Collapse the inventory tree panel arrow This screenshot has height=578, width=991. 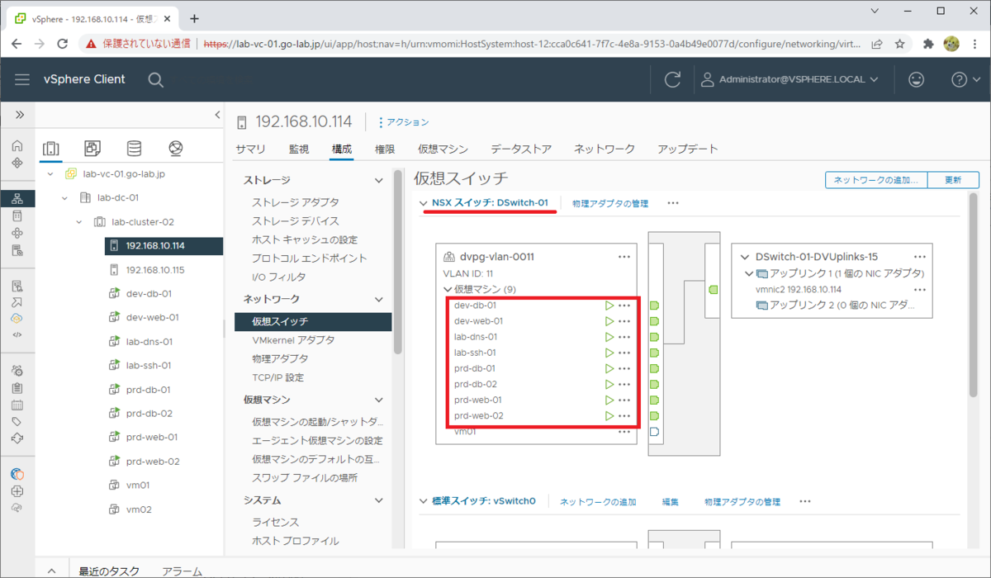coord(217,115)
